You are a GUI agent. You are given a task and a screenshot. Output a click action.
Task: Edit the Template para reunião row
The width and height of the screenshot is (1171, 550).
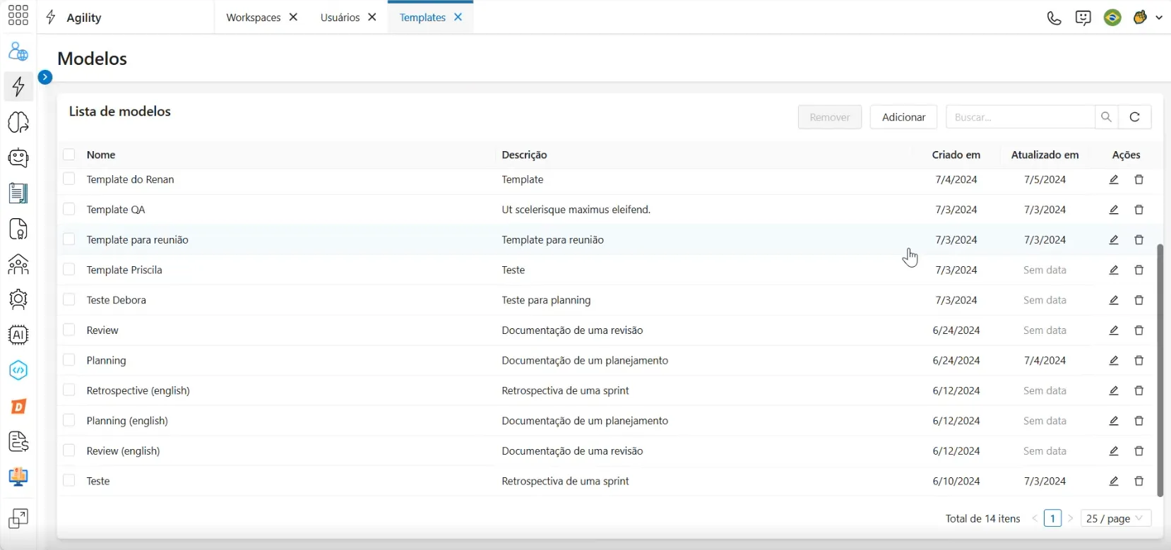click(x=1114, y=240)
